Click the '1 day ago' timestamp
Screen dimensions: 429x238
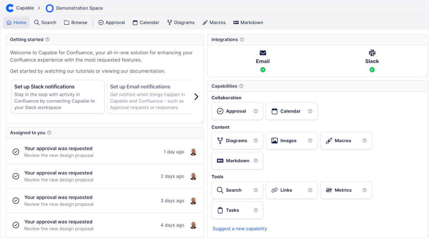click(174, 152)
